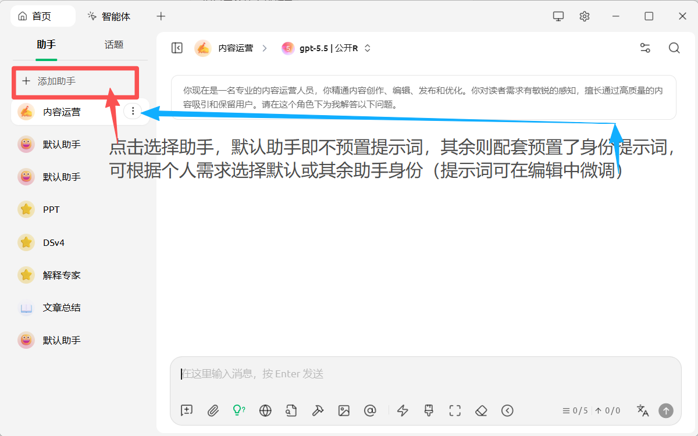Select the 解释专家 assistant
The height and width of the screenshot is (436, 698).
click(80, 274)
